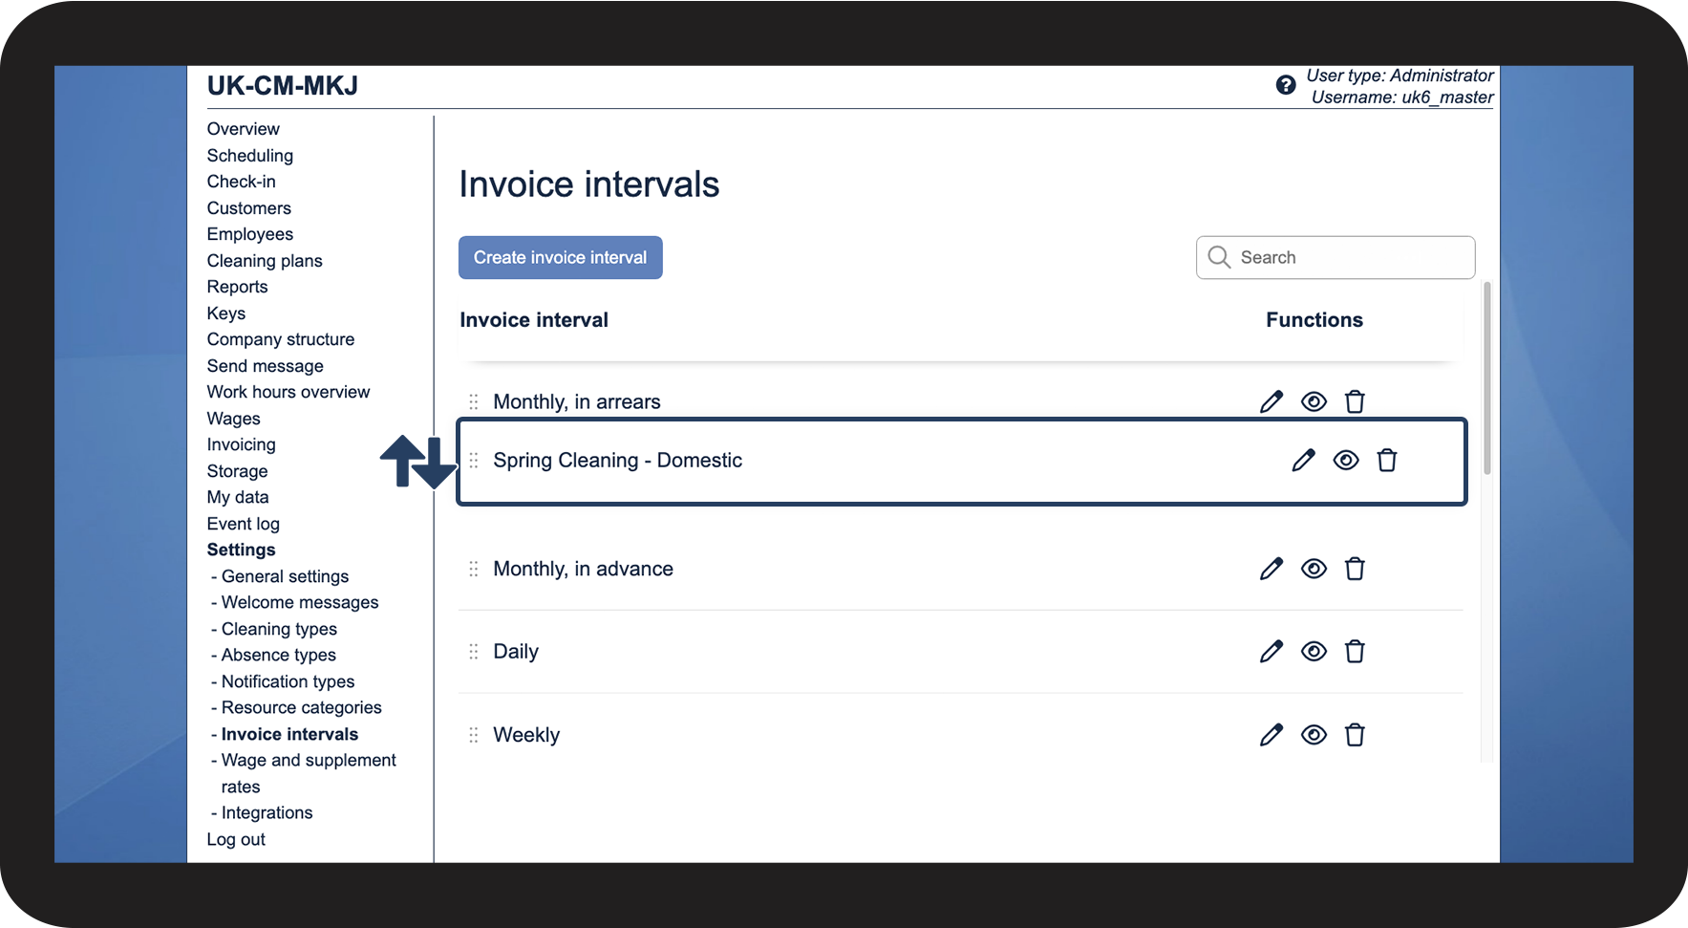Viewport: 1688px width, 928px height.
Task: Delete the Spring Cleaning - Domestic interval
Action: pos(1387,461)
